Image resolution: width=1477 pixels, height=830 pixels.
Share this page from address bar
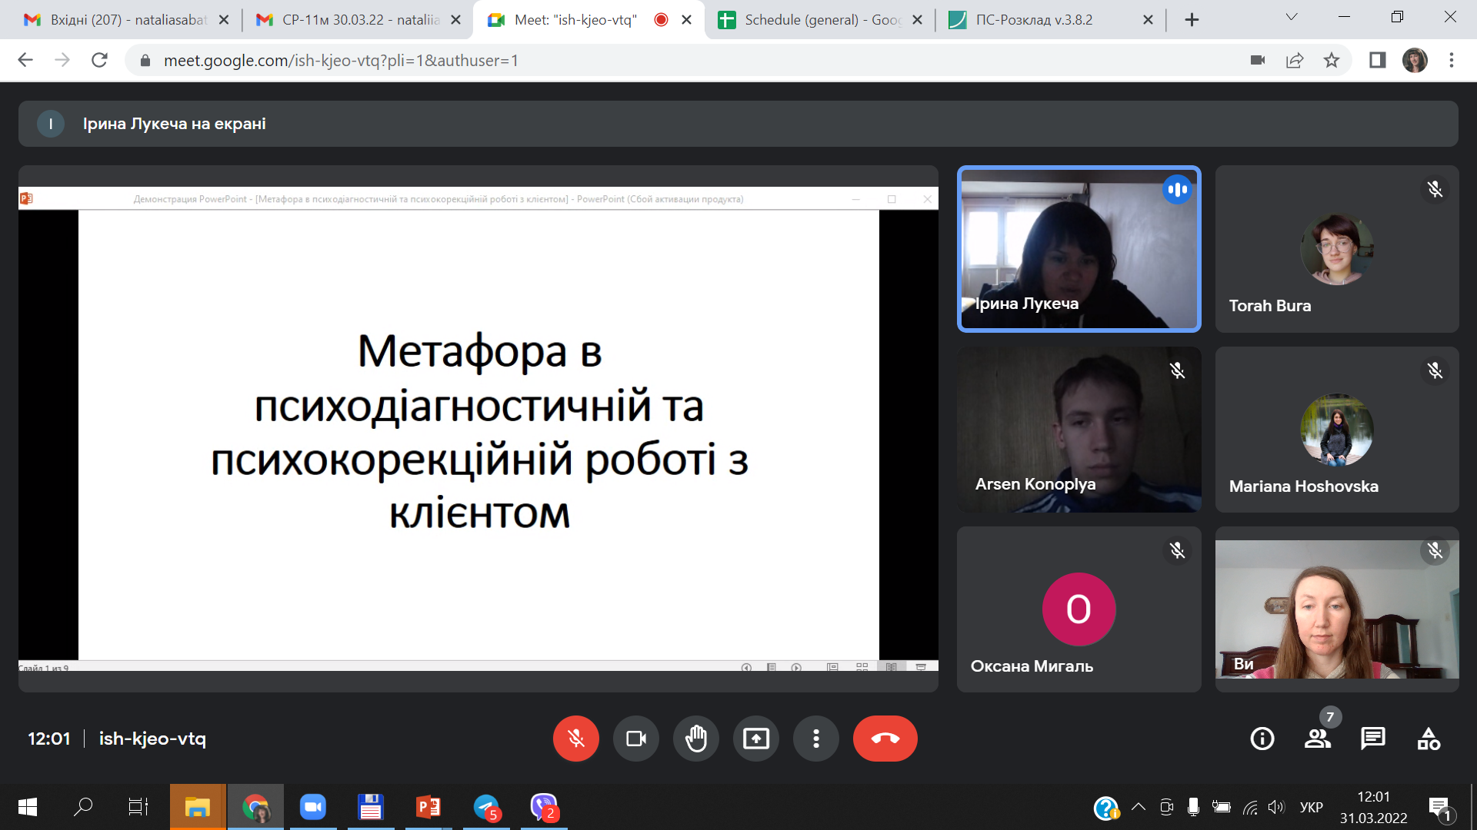click(x=1295, y=60)
